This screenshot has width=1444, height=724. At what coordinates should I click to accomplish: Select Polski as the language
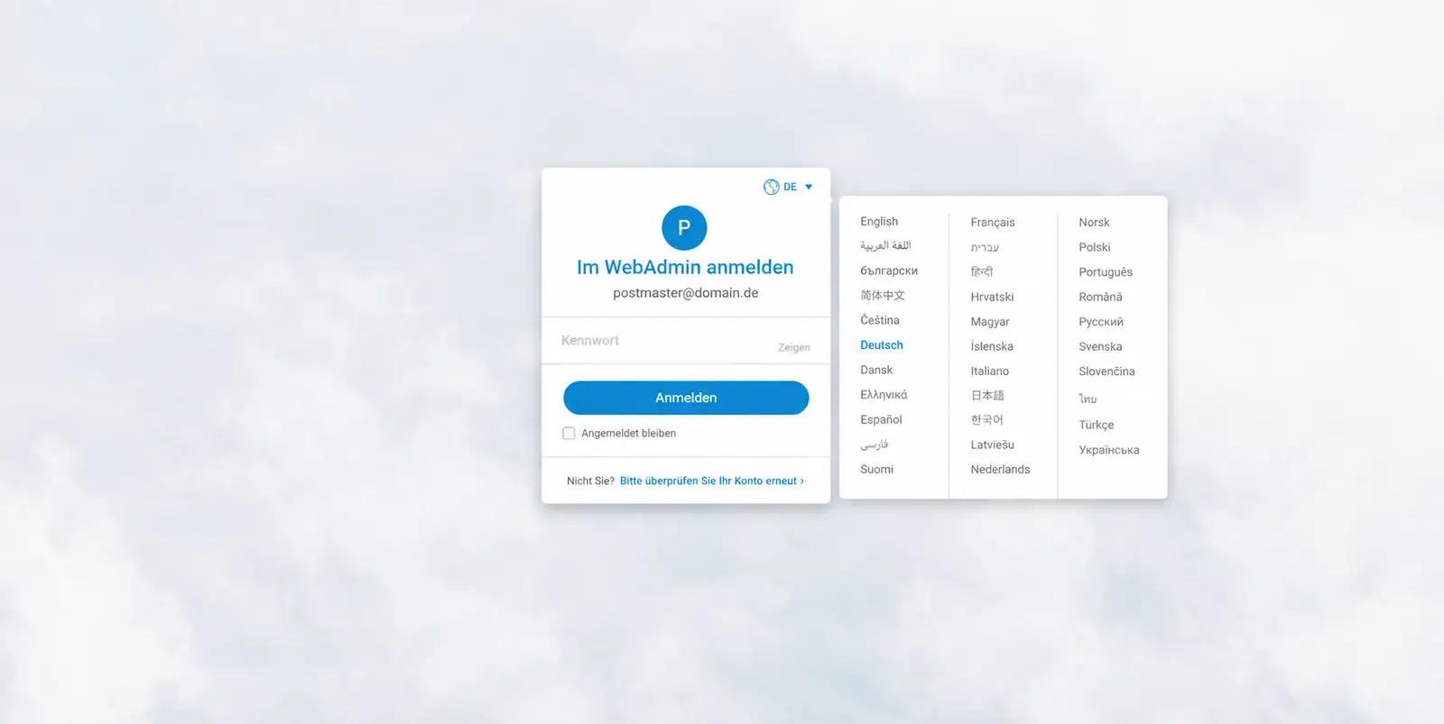[1095, 247]
